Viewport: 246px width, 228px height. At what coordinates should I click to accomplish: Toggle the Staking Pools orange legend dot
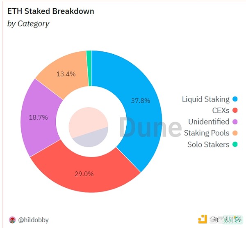[x=235, y=133]
